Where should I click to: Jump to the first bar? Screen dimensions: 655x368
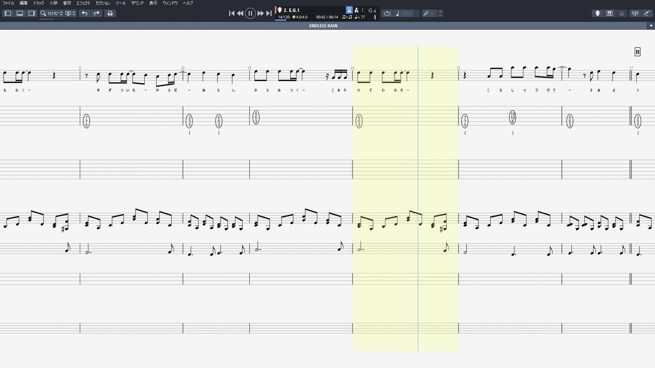click(x=231, y=13)
